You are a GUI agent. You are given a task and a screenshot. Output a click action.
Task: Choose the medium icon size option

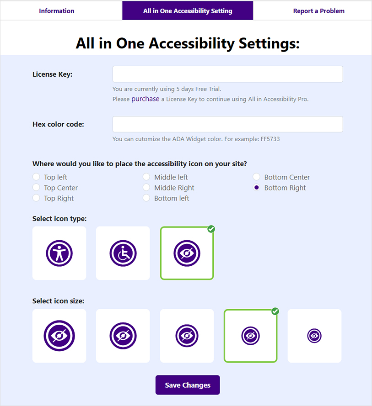[187, 336]
